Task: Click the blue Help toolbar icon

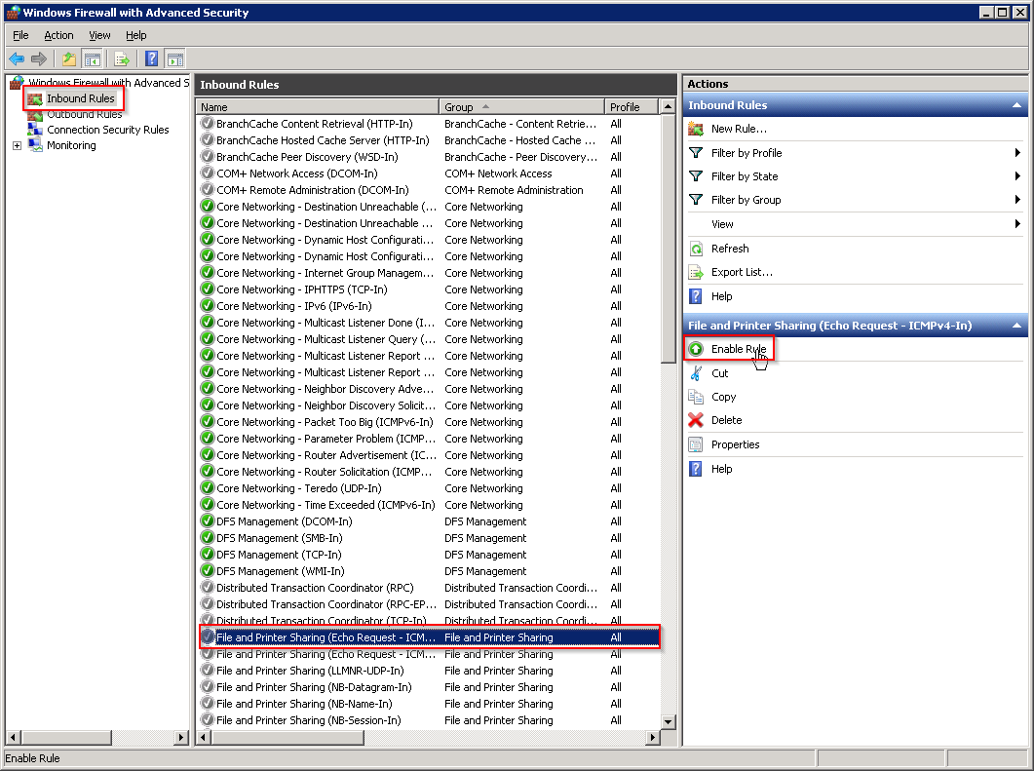Action: pyautogui.click(x=151, y=59)
